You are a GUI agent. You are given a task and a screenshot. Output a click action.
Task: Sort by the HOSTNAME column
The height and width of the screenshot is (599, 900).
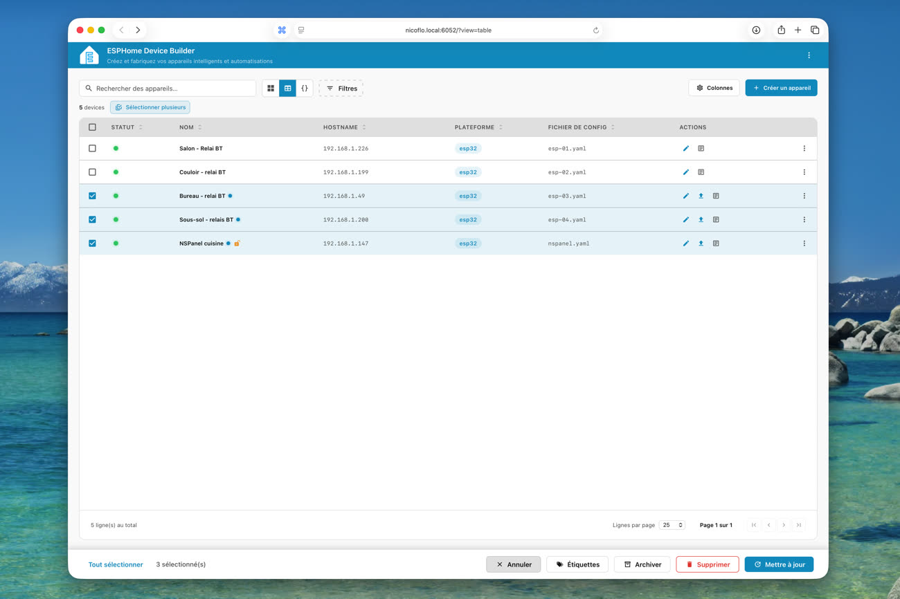tap(345, 127)
